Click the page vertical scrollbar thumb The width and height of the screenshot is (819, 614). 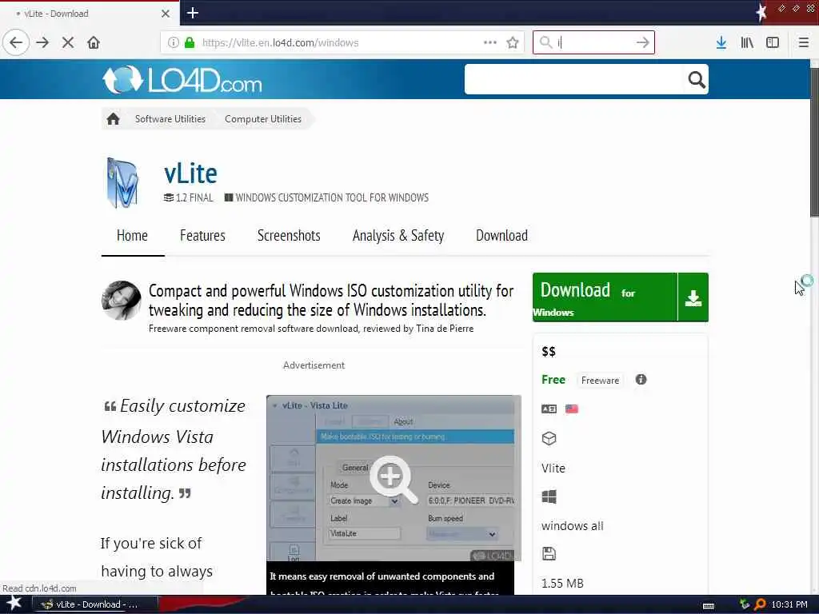(814, 142)
